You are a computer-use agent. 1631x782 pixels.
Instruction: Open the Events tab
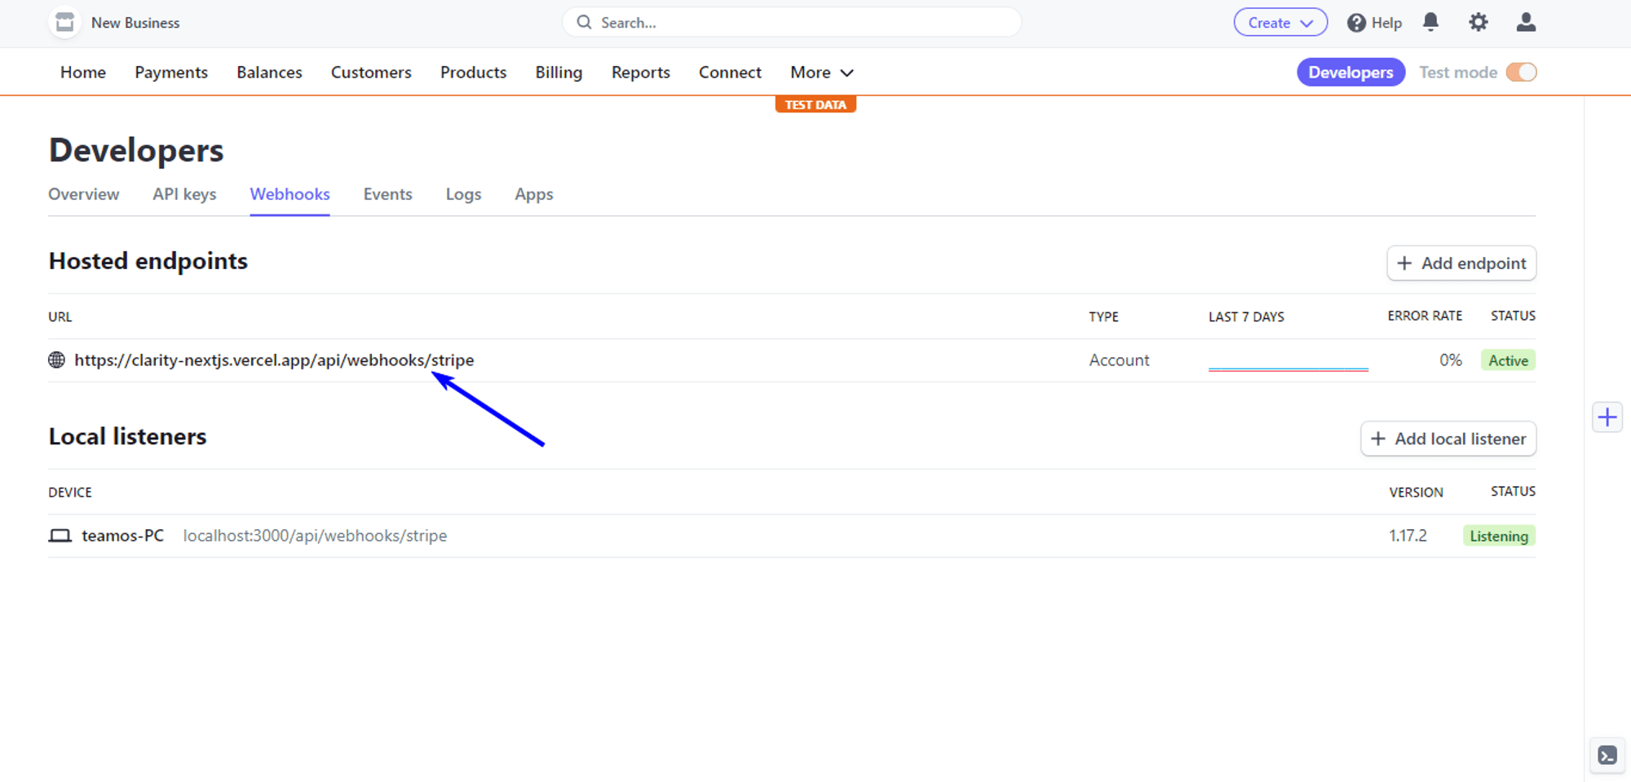point(387,194)
